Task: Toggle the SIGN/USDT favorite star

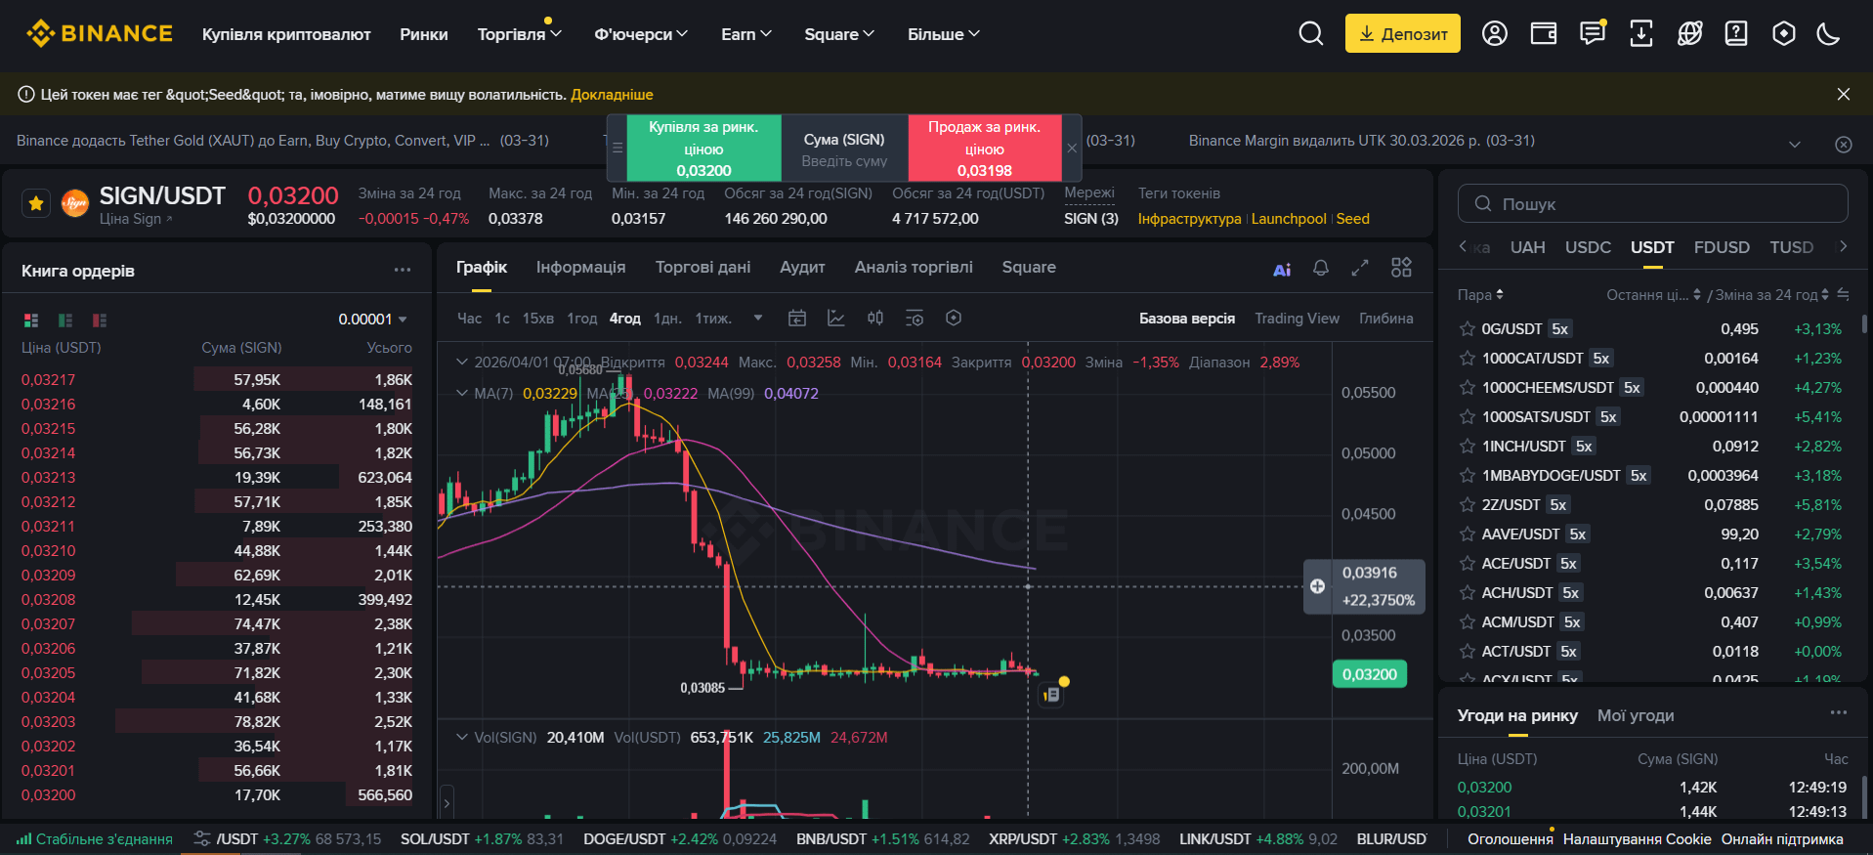Action: 36,203
